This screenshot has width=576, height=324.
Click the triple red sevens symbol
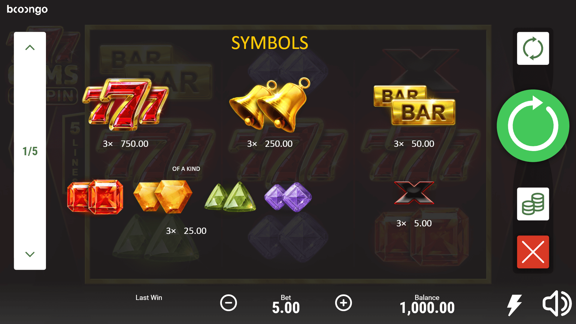click(126, 104)
